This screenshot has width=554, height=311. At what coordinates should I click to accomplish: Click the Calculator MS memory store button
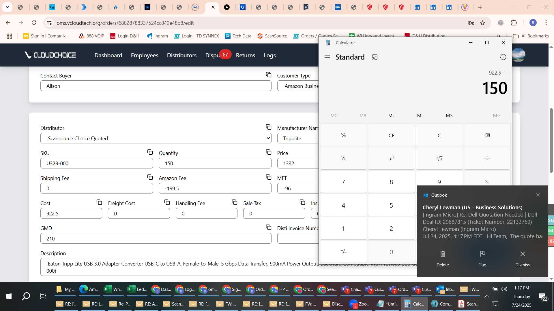pyautogui.click(x=449, y=116)
